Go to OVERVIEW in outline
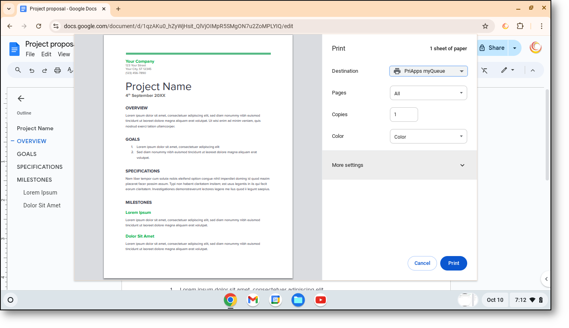This screenshot has height=328, width=569. pos(31,141)
